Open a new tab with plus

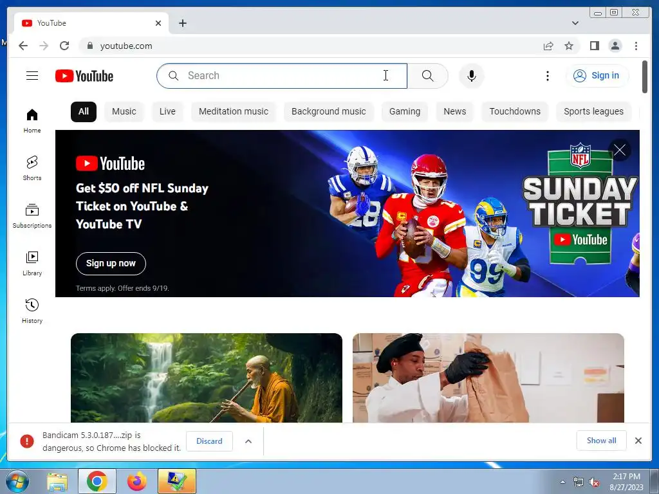point(182,23)
